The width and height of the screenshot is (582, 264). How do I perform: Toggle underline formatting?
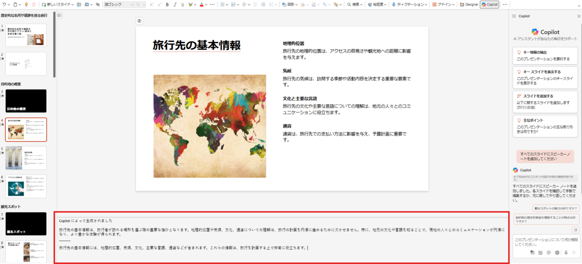tap(182, 4)
